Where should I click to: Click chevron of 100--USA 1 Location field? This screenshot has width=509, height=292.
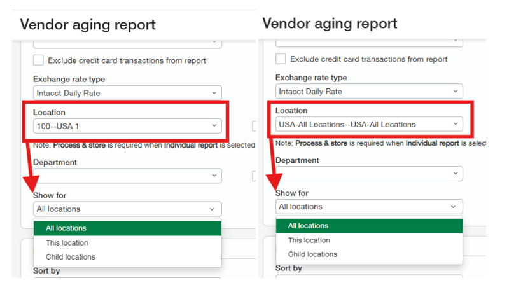(x=214, y=126)
